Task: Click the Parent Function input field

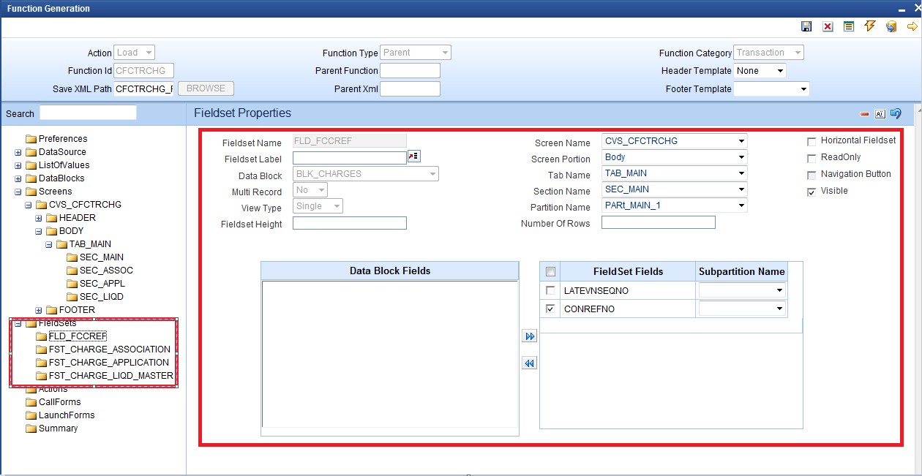Action: click(x=410, y=71)
